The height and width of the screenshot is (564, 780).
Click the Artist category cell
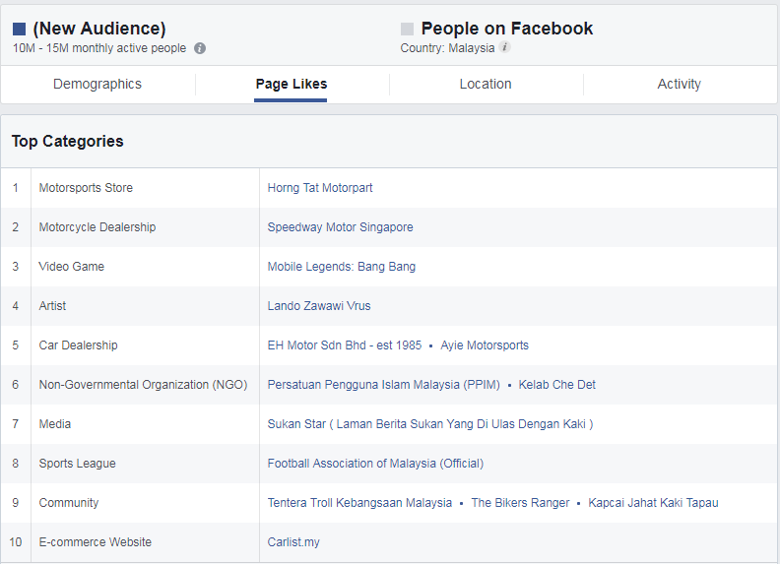point(145,306)
